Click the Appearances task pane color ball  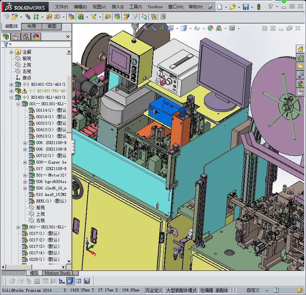300,83
